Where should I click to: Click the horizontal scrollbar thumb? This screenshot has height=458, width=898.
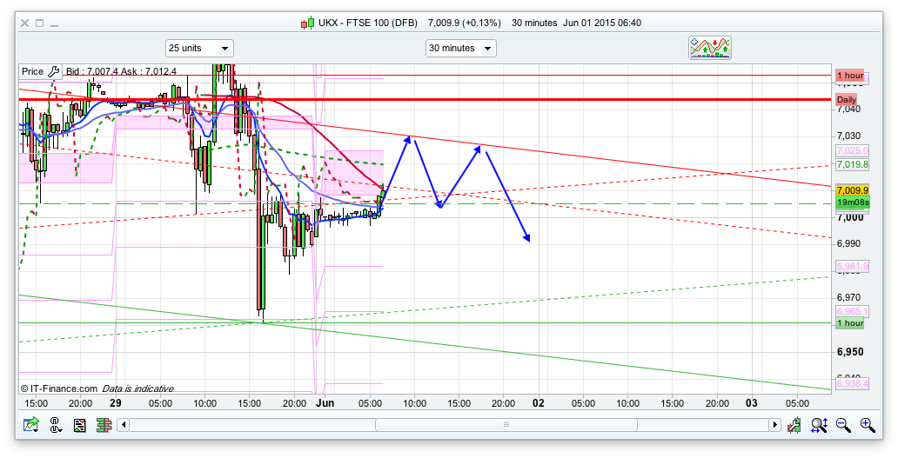pyautogui.click(x=506, y=425)
